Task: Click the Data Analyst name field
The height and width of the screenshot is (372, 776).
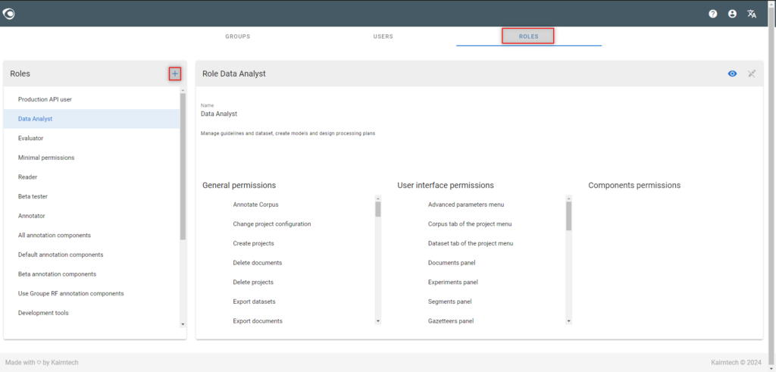Action: [x=219, y=114]
